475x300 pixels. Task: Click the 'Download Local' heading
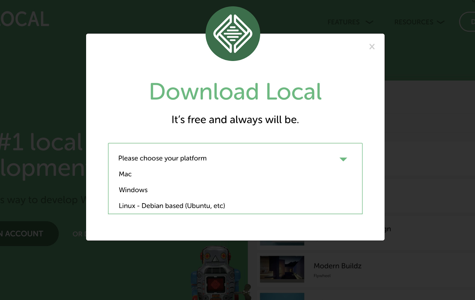tap(235, 91)
